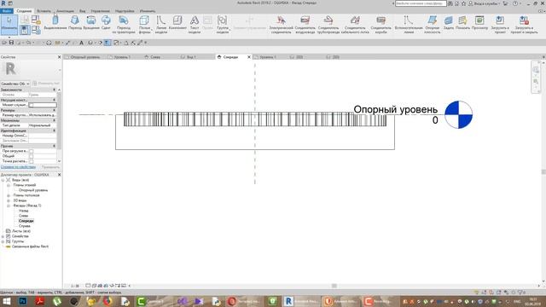Select Переход по траектории (Swept Blend) tool
Viewport: 546px width, 307px height.
pyautogui.click(x=123, y=25)
